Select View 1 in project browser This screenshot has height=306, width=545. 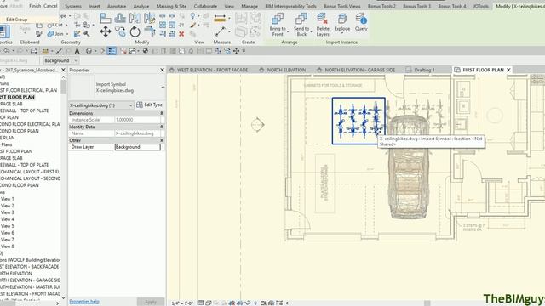pyautogui.click(x=8, y=199)
